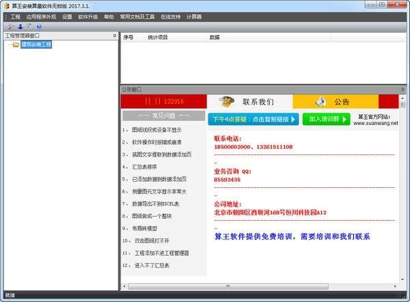Open FAQ 10 双击图纸打不开
The height and width of the screenshot is (302, 410).
point(146,241)
